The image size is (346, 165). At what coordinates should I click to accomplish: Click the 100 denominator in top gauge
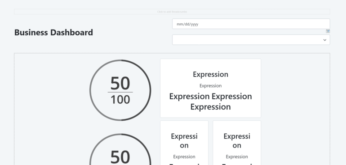[120, 100]
